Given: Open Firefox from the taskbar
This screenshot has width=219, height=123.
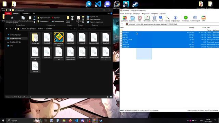Looking at the screenshot, I should 70,120.
